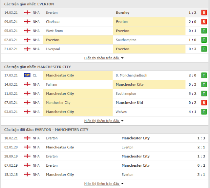Click the Champions League flag icon

27,75
